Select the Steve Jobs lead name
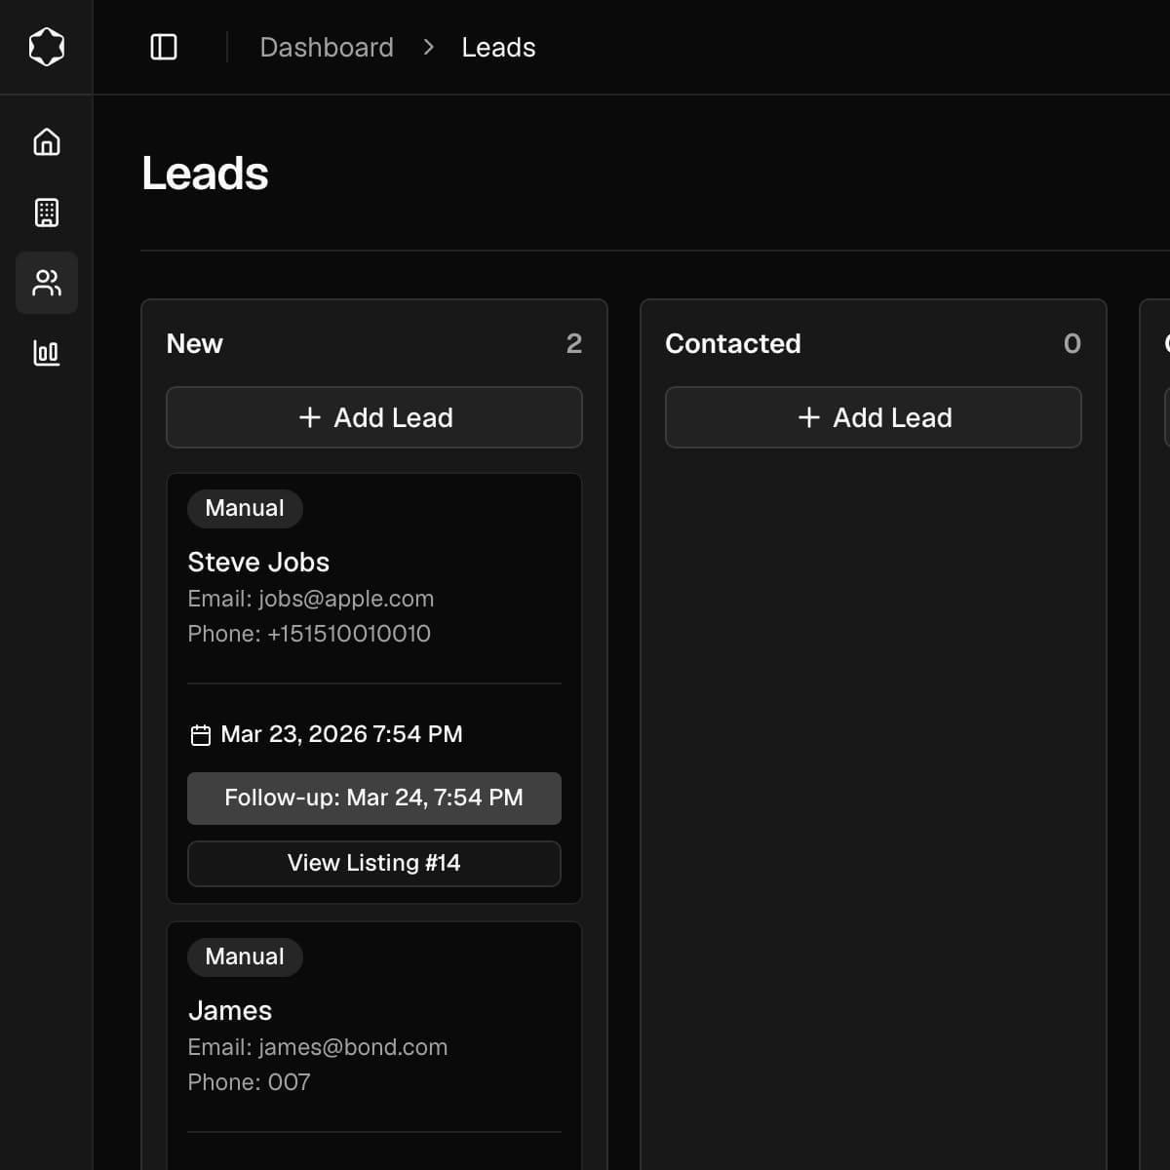The image size is (1170, 1170). coord(258,562)
